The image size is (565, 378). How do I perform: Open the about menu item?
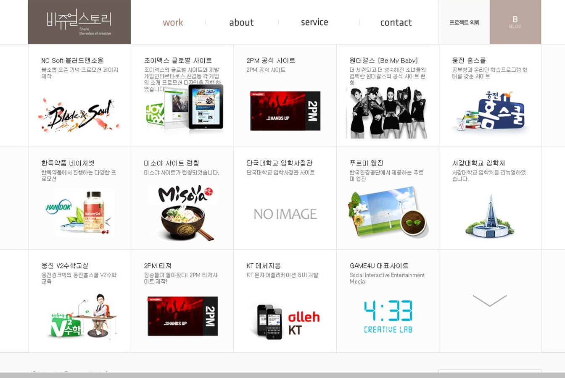pos(241,23)
